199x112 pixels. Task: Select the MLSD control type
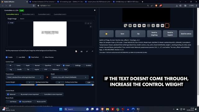pyautogui.click(x=57, y=66)
